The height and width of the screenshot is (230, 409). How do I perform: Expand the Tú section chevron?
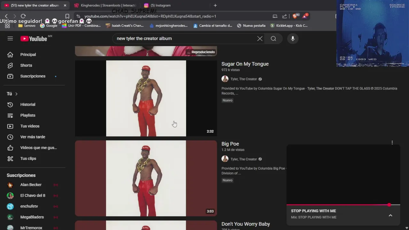pos(16,94)
